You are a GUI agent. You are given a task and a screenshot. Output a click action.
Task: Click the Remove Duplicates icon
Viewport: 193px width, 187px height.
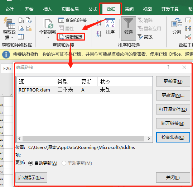tap(188, 28)
